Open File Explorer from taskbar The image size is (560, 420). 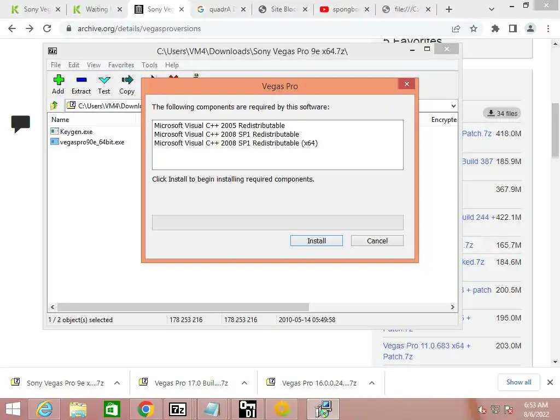click(x=78, y=409)
